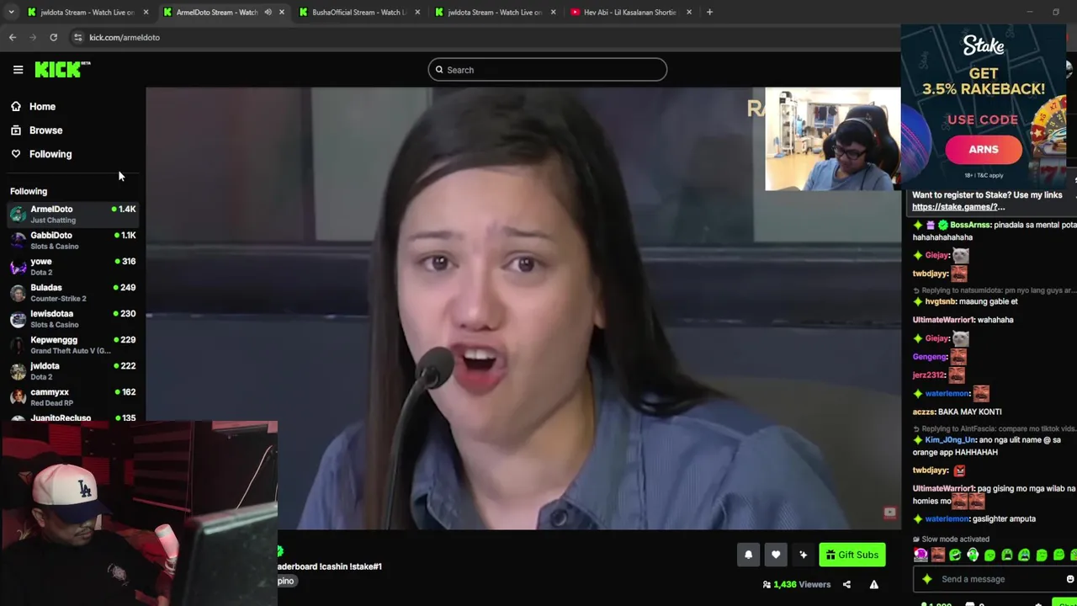Reload the page
The width and height of the screenshot is (1077, 606).
[x=53, y=37]
